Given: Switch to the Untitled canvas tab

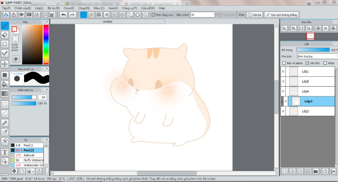Looking at the screenshot, I should click(x=107, y=22).
